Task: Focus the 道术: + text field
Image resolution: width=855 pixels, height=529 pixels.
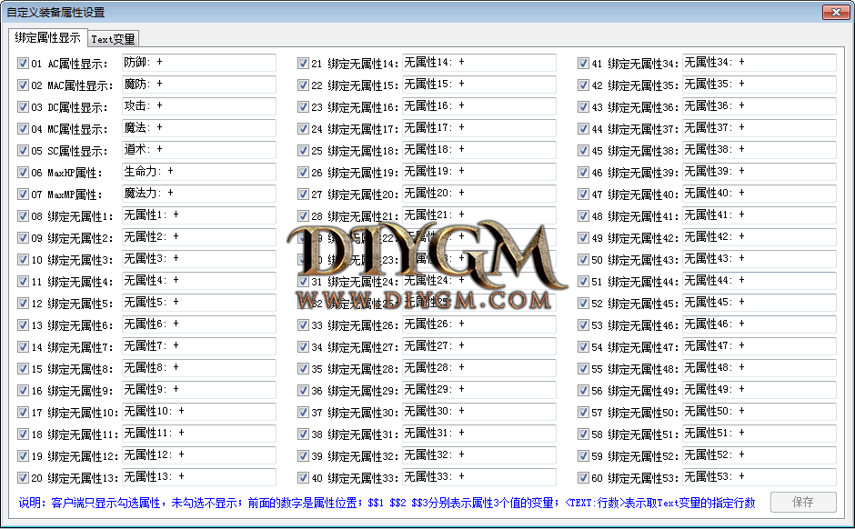Action: [x=199, y=150]
